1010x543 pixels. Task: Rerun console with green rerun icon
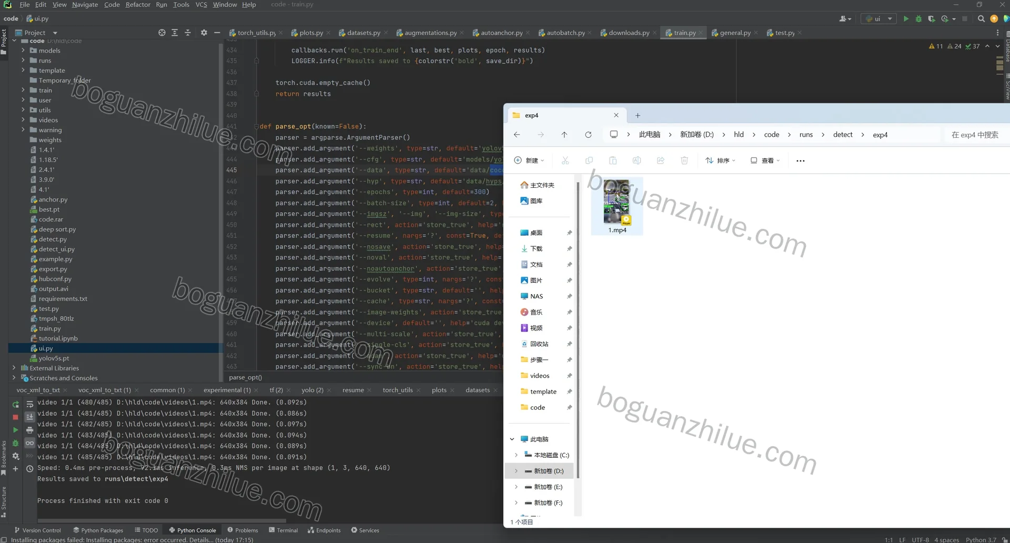click(x=16, y=405)
